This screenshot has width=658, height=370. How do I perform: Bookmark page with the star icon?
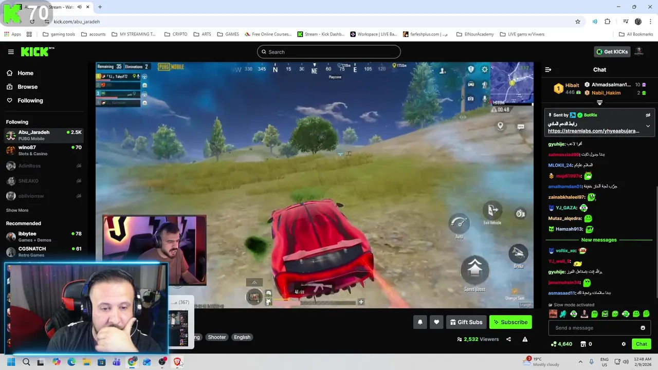point(578,22)
